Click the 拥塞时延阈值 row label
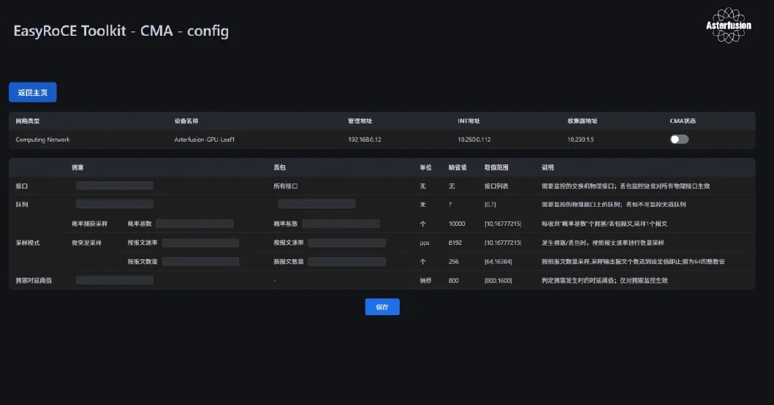This screenshot has height=405, width=774. pyautogui.click(x=34, y=280)
